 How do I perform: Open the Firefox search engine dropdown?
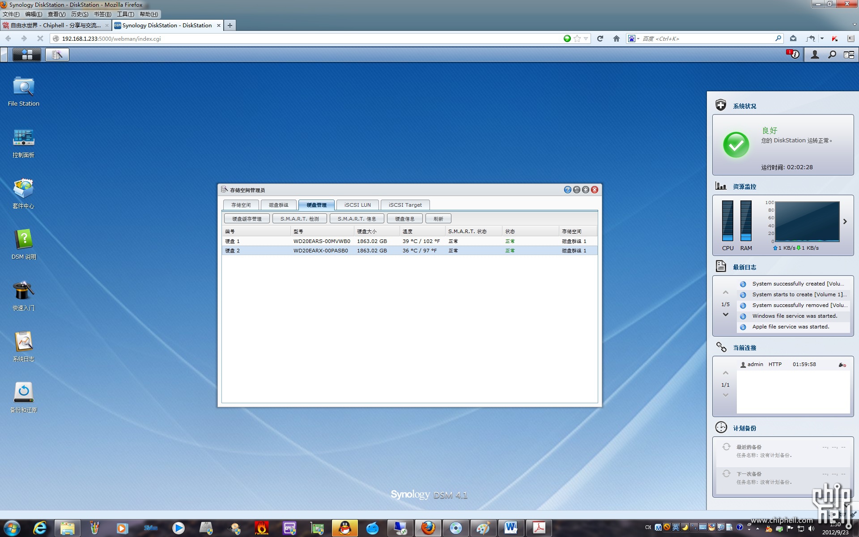pos(634,38)
